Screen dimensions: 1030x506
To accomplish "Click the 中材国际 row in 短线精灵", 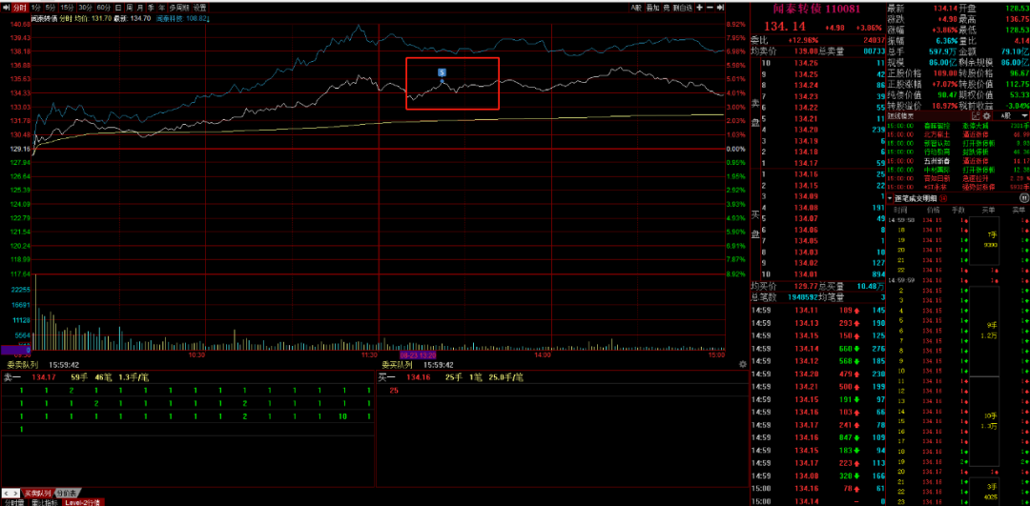I will coord(957,169).
